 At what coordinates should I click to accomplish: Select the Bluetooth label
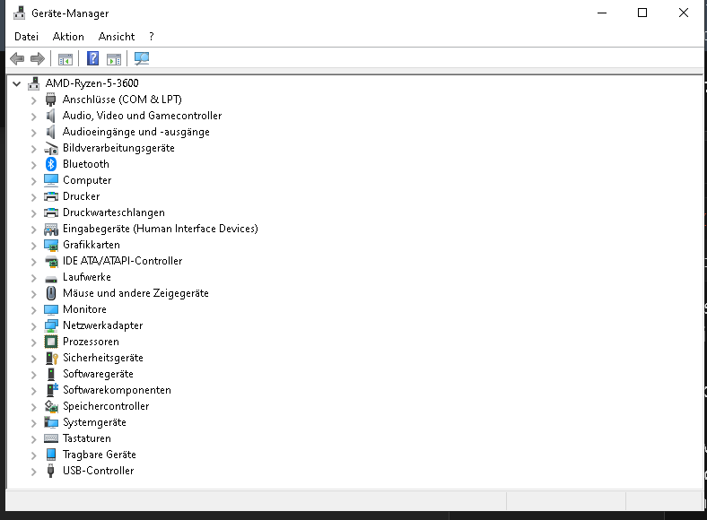85,164
